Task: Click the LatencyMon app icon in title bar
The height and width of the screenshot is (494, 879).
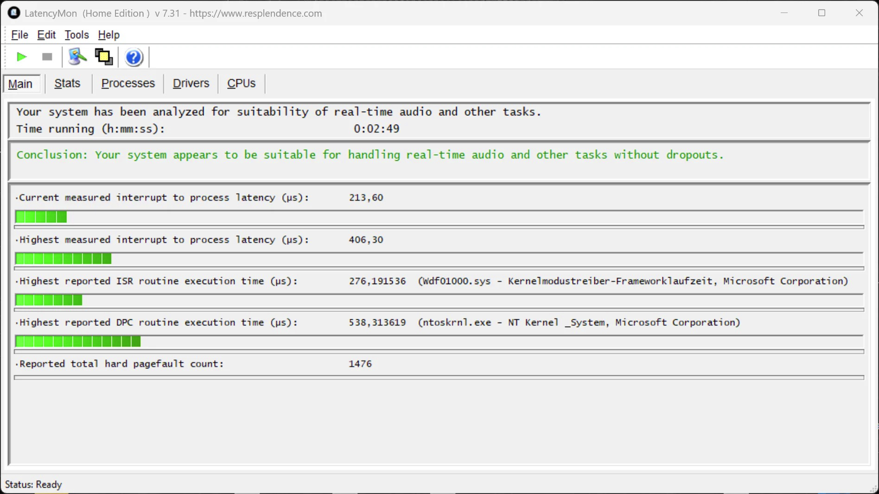Action: [x=14, y=13]
